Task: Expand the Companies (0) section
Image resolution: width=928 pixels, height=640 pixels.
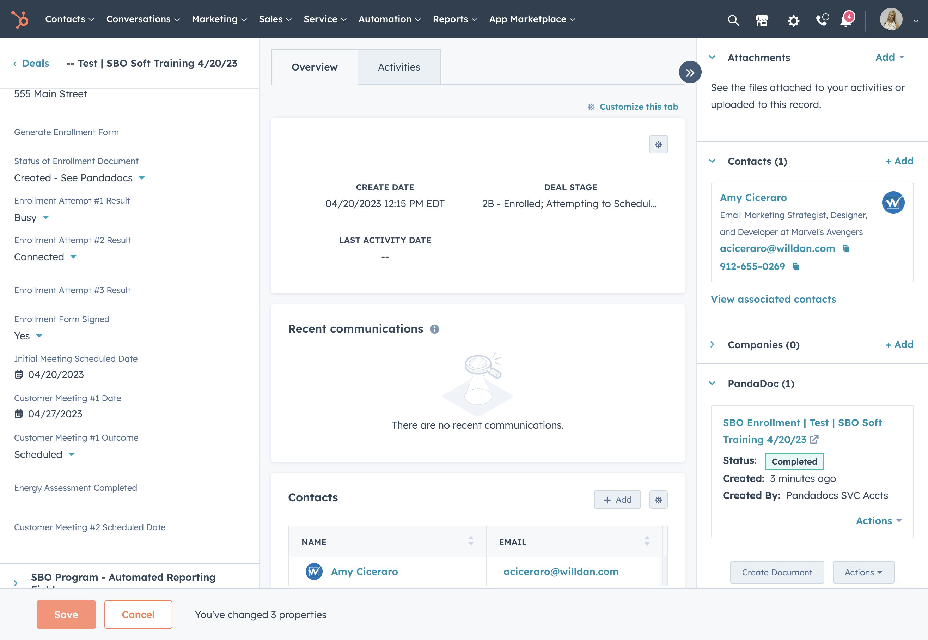Action: coord(713,344)
